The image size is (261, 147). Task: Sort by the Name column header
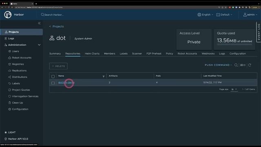coord(61,76)
